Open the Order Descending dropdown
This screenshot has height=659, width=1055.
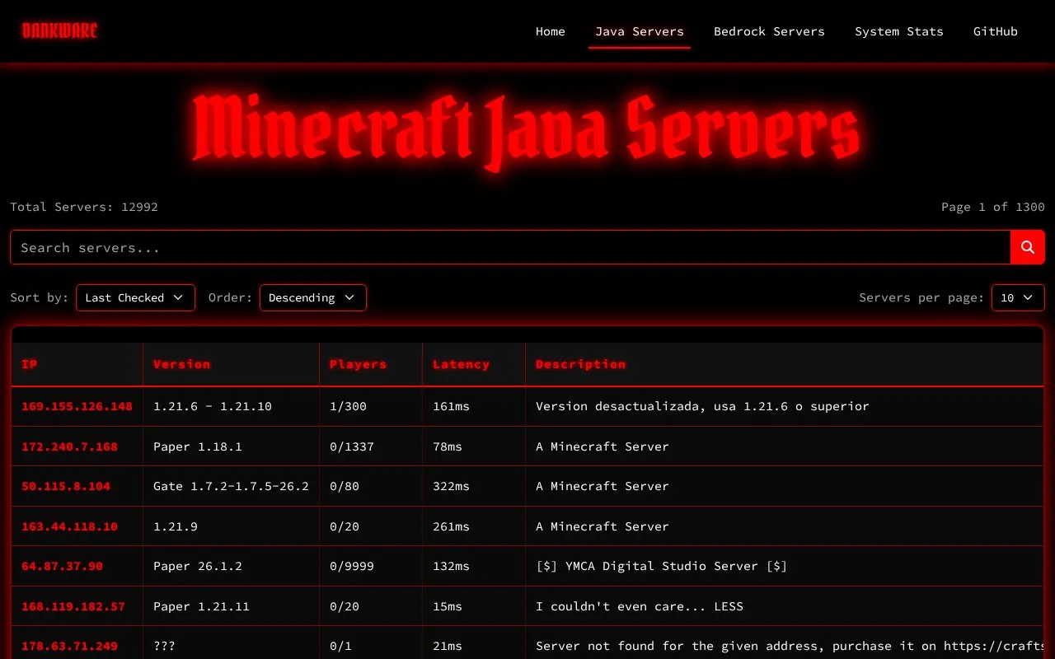[x=313, y=297]
